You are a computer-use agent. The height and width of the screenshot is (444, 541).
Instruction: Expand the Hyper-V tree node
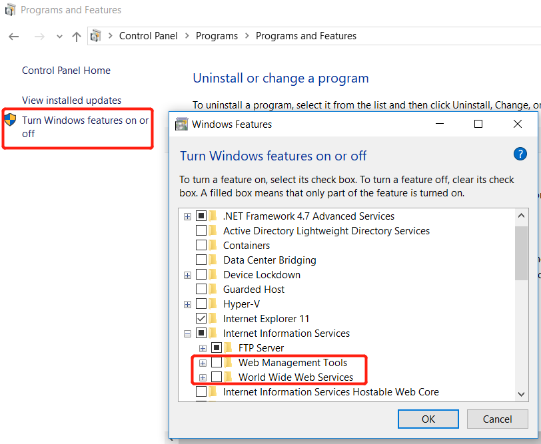coord(187,304)
